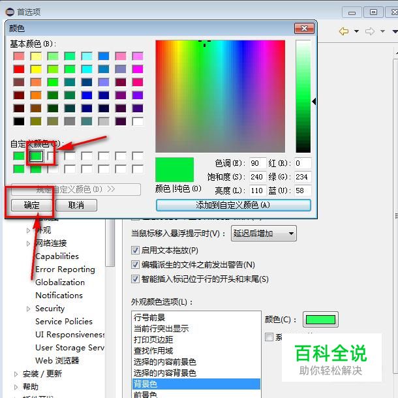Select the black basic color swatch
The height and width of the screenshot is (398, 398).
tap(19, 121)
